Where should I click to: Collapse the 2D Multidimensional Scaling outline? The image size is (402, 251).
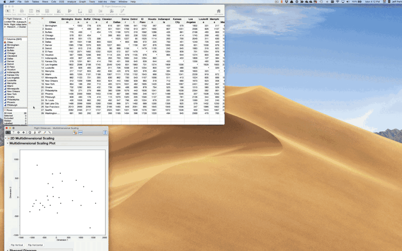(6, 138)
